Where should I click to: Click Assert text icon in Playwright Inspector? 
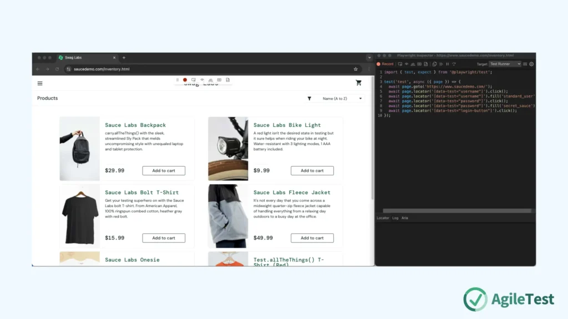point(413,64)
